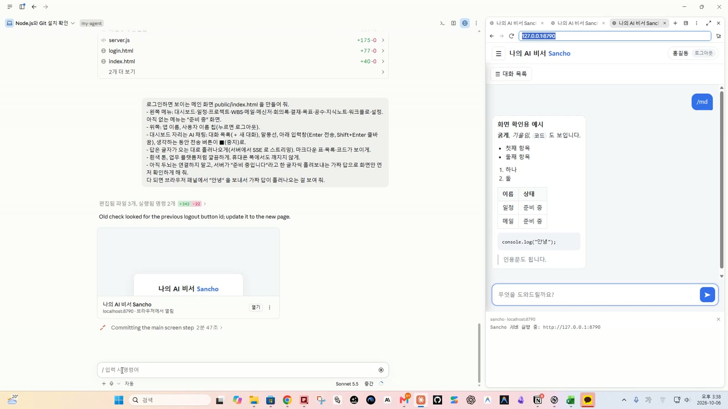Expand the login.html file change row
The image size is (728, 409).
point(243,50)
